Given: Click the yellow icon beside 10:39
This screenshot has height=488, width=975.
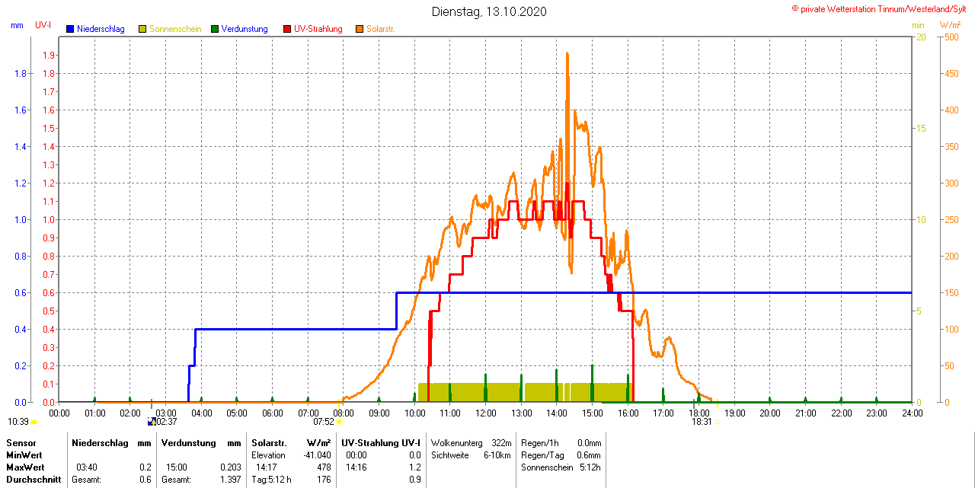Looking at the screenshot, I should pos(34,421).
